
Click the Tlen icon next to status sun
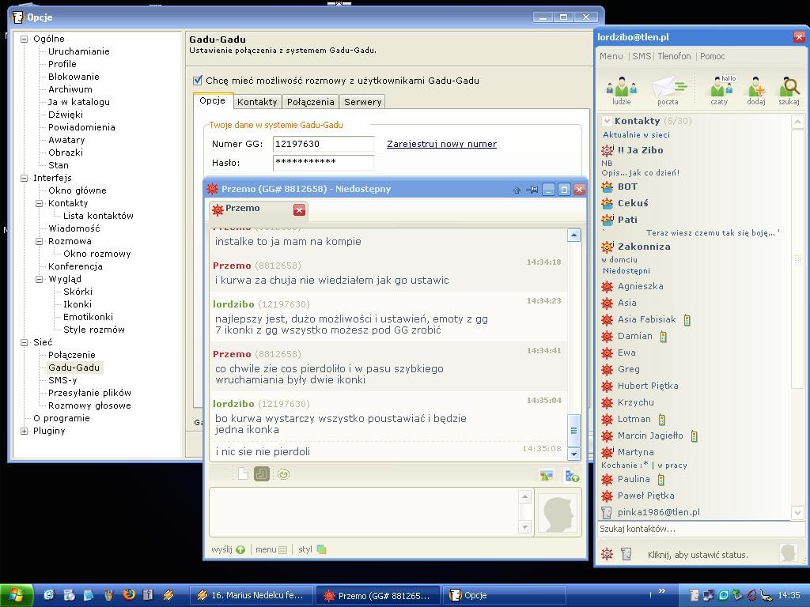pyautogui.click(x=626, y=554)
